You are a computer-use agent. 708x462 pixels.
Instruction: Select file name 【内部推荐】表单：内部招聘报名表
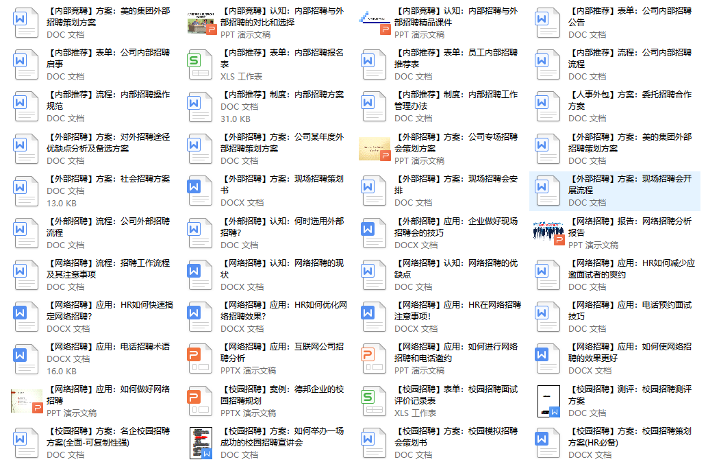pos(282,58)
